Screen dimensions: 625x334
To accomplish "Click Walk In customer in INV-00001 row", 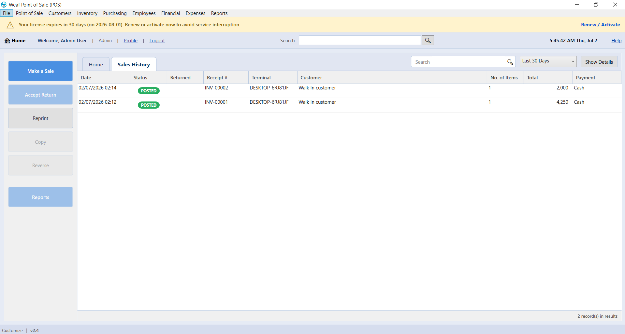I will tap(317, 102).
